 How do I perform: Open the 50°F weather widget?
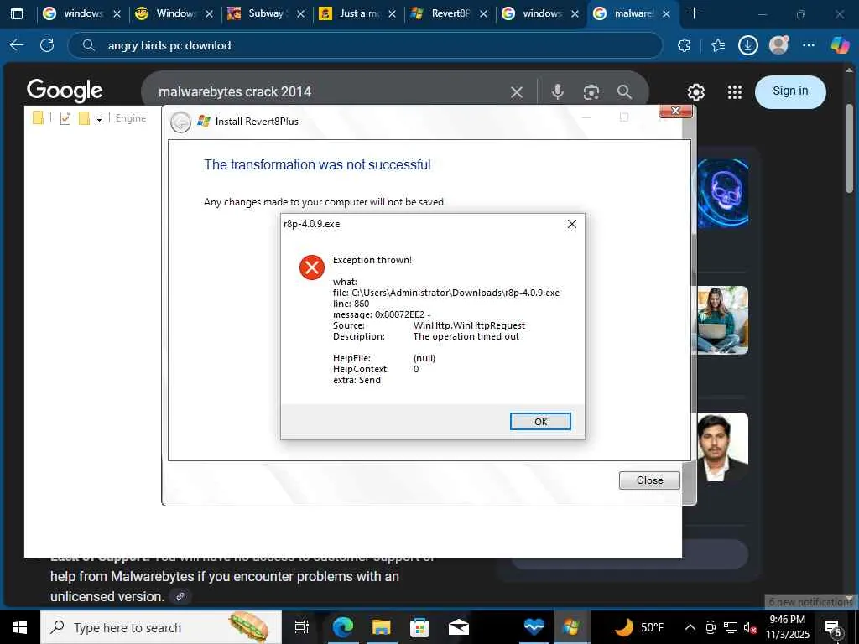point(638,627)
